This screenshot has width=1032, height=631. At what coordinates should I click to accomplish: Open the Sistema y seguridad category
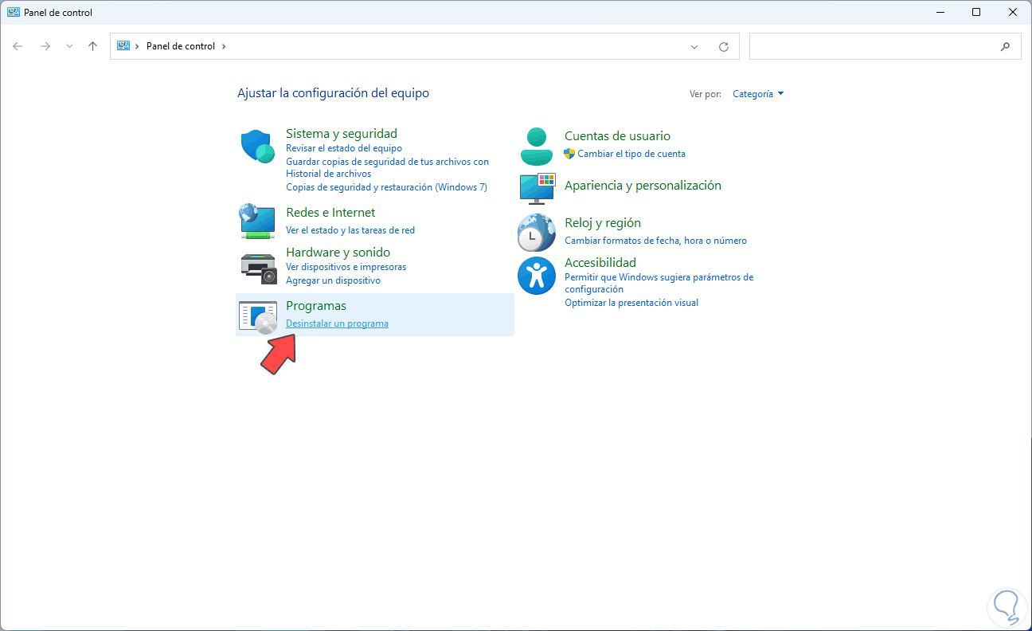pyautogui.click(x=342, y=134)
